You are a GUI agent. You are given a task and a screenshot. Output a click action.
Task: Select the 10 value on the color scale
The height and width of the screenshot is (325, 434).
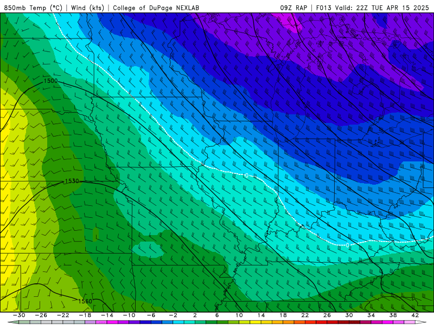tap(239, 315)
